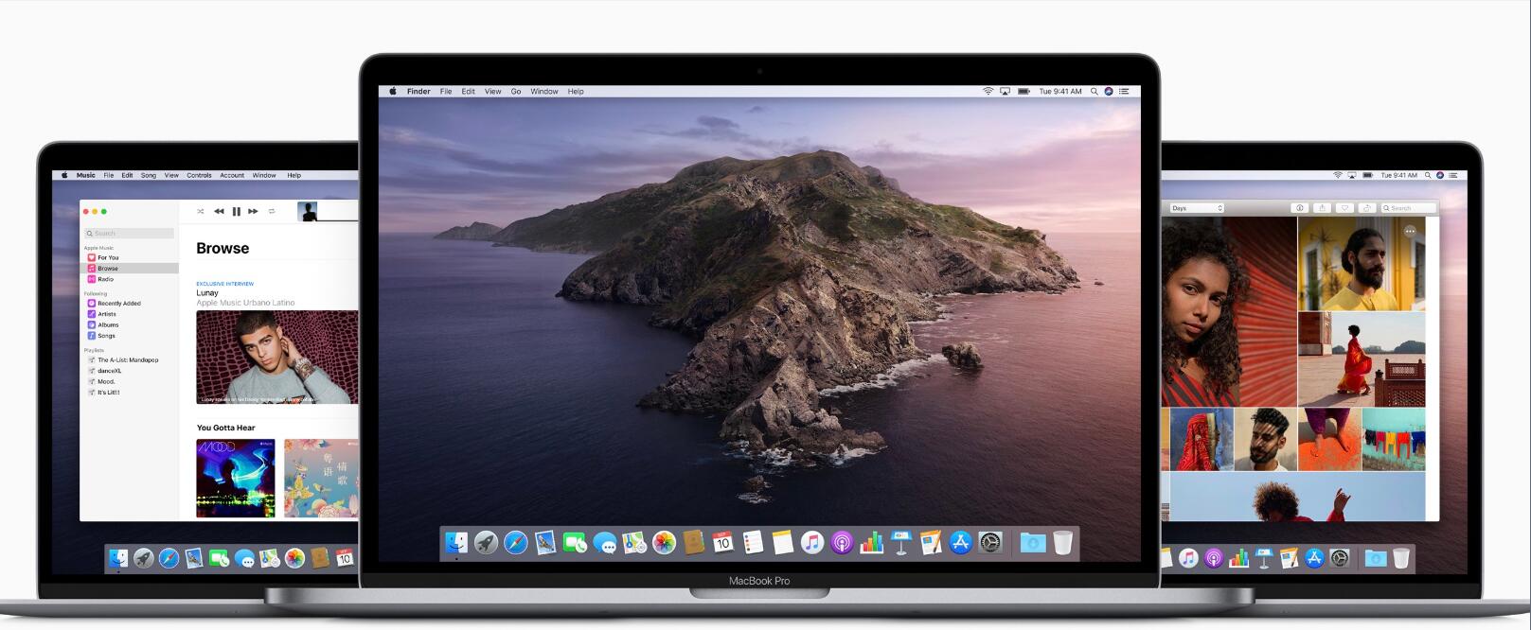Open Song menu in Music menu bar

point(149,175)
